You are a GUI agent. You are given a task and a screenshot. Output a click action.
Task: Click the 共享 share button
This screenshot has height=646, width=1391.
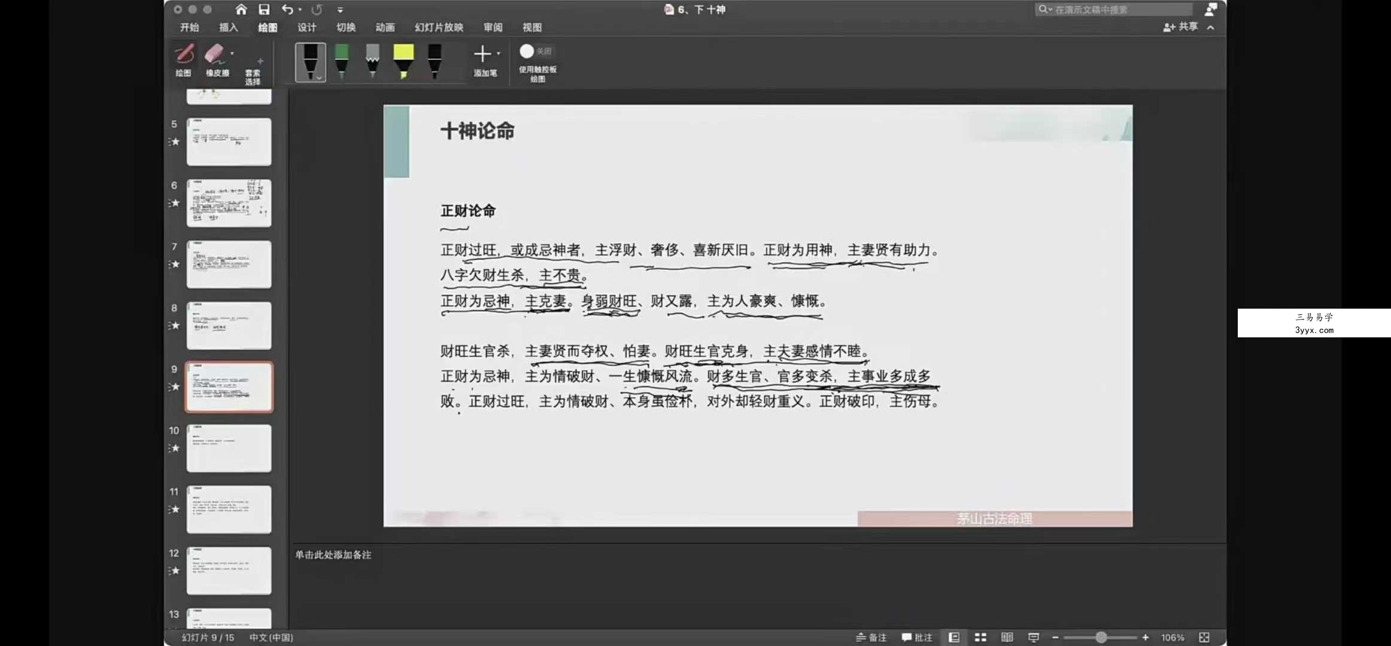coord(1180,27)
